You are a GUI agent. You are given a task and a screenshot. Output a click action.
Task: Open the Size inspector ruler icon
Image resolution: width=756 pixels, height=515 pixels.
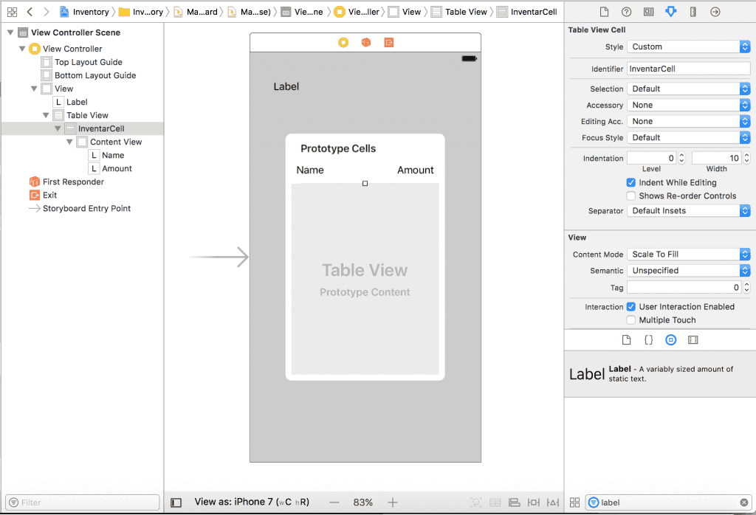(693, 12)
